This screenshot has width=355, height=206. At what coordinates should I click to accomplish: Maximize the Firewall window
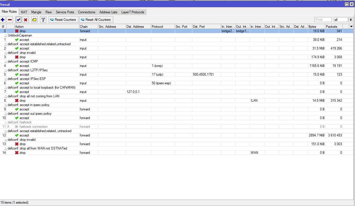[x=347, y=4]
